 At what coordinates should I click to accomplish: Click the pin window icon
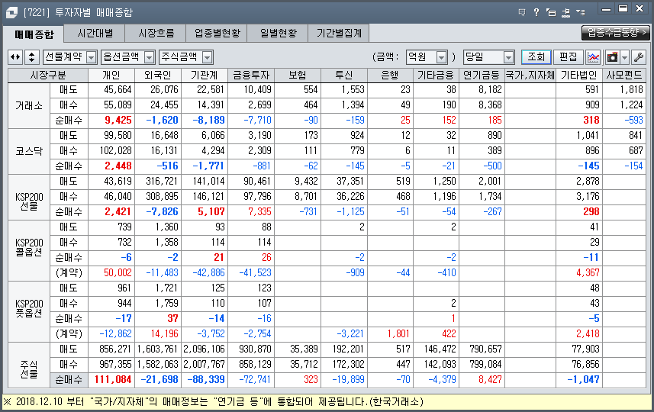(x=565, y=12)
